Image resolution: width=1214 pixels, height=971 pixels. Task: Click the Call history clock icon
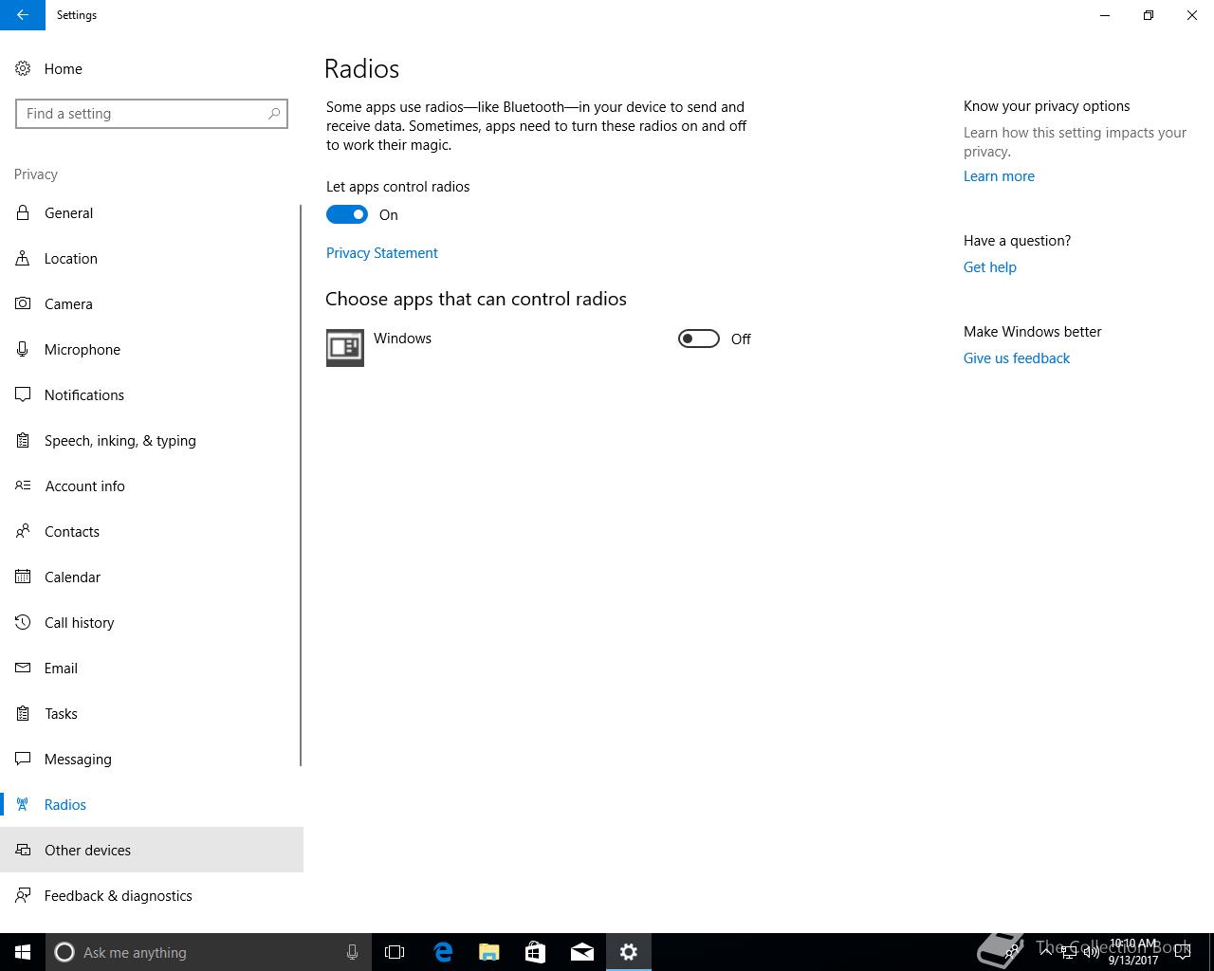[23, 622]
